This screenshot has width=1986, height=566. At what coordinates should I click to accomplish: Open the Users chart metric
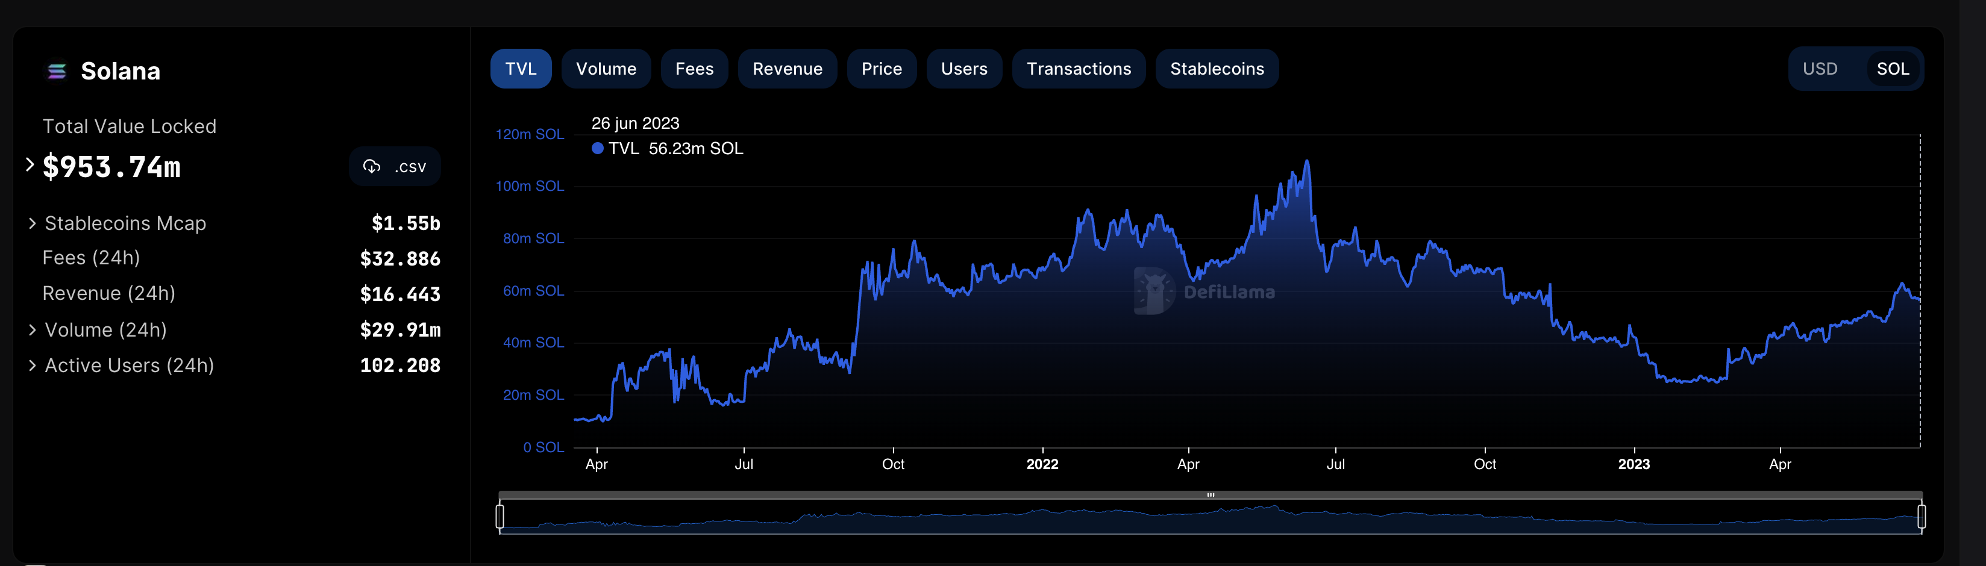coord(963,69)
